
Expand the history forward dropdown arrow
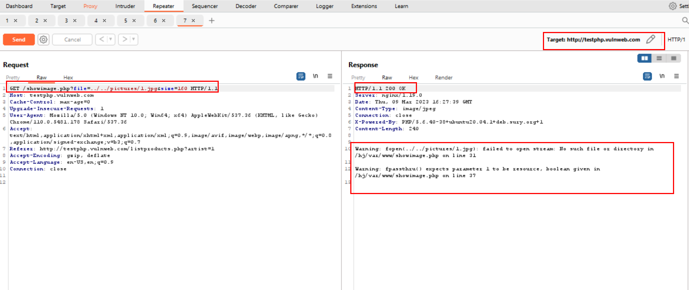pyautogui.click(x=133, y=39)
